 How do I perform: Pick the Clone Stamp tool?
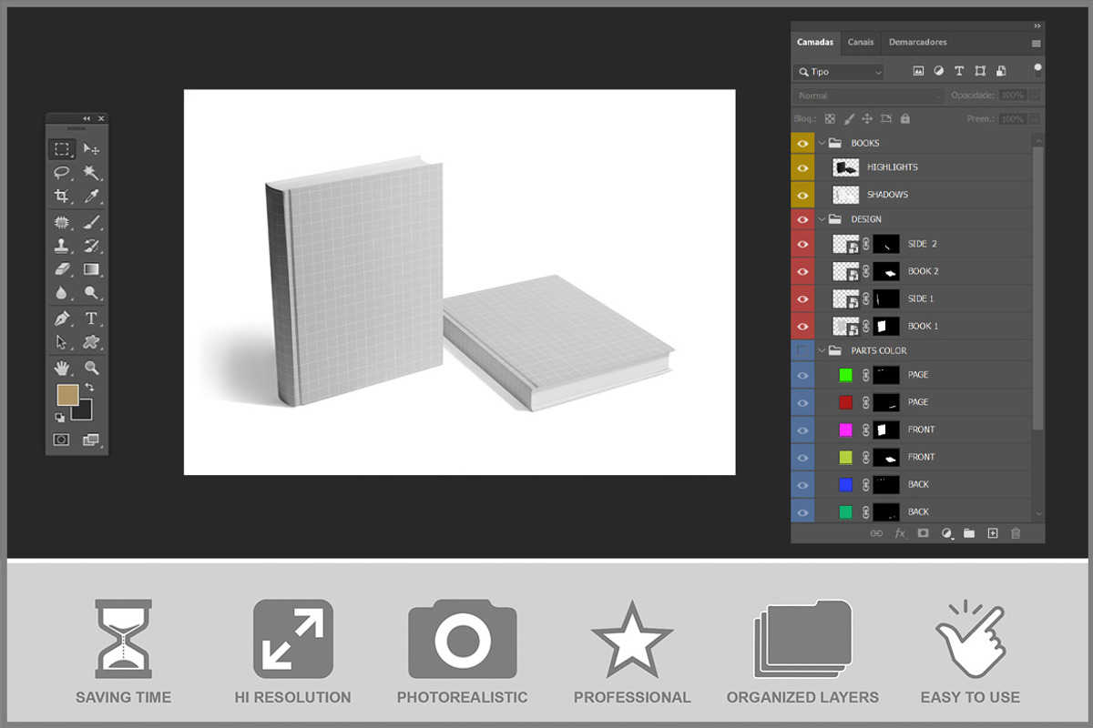point(62,246)
